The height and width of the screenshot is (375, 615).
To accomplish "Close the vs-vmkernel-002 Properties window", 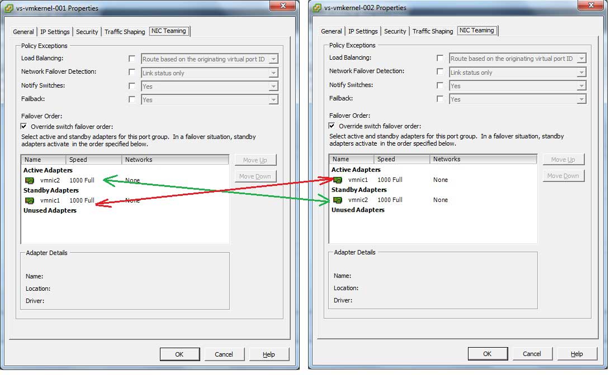I will tap(591, 5).
